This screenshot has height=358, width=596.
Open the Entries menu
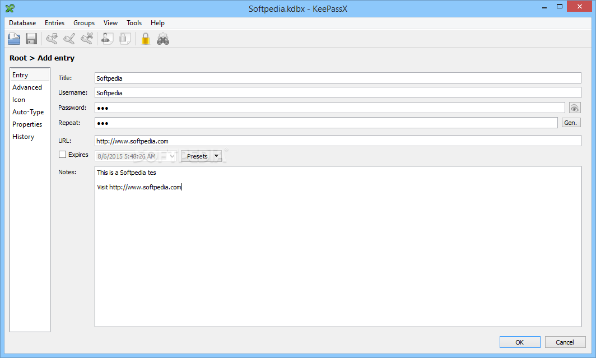(x=54, y=23)
